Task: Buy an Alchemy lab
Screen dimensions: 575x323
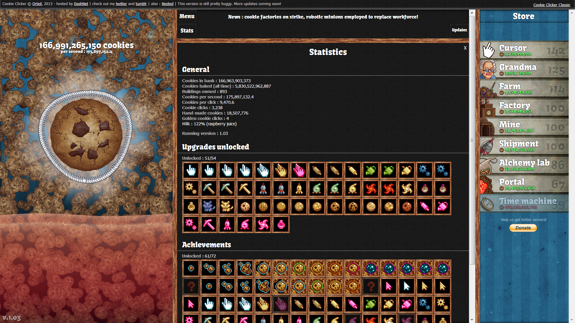Action: [524, 165]
